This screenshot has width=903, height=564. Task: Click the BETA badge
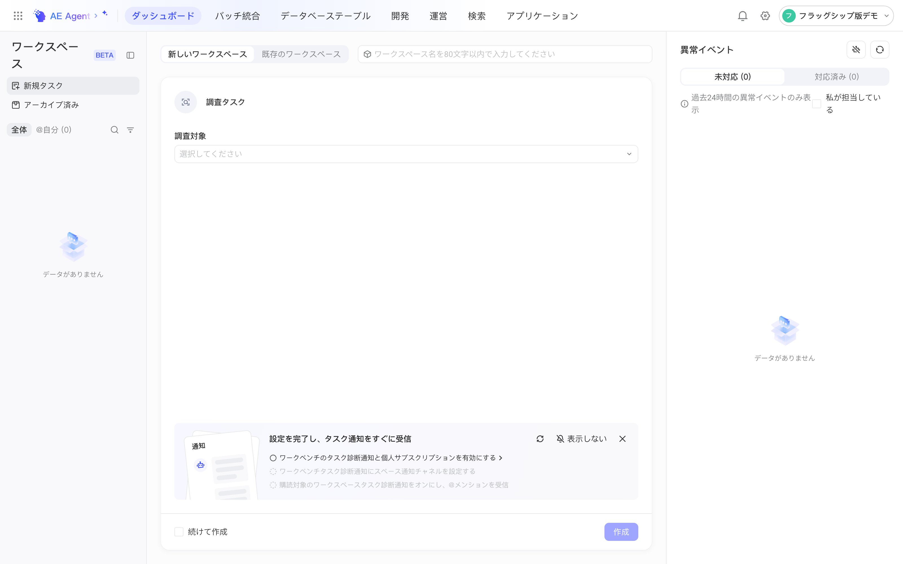click(x=104, y=55)
